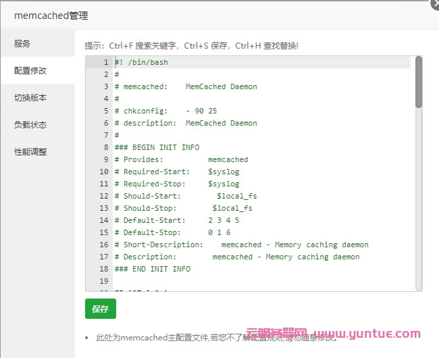439x358 pixels.
Task: Place cursor on the #! /bin/bash line
Action: click(x=141, y=62)
